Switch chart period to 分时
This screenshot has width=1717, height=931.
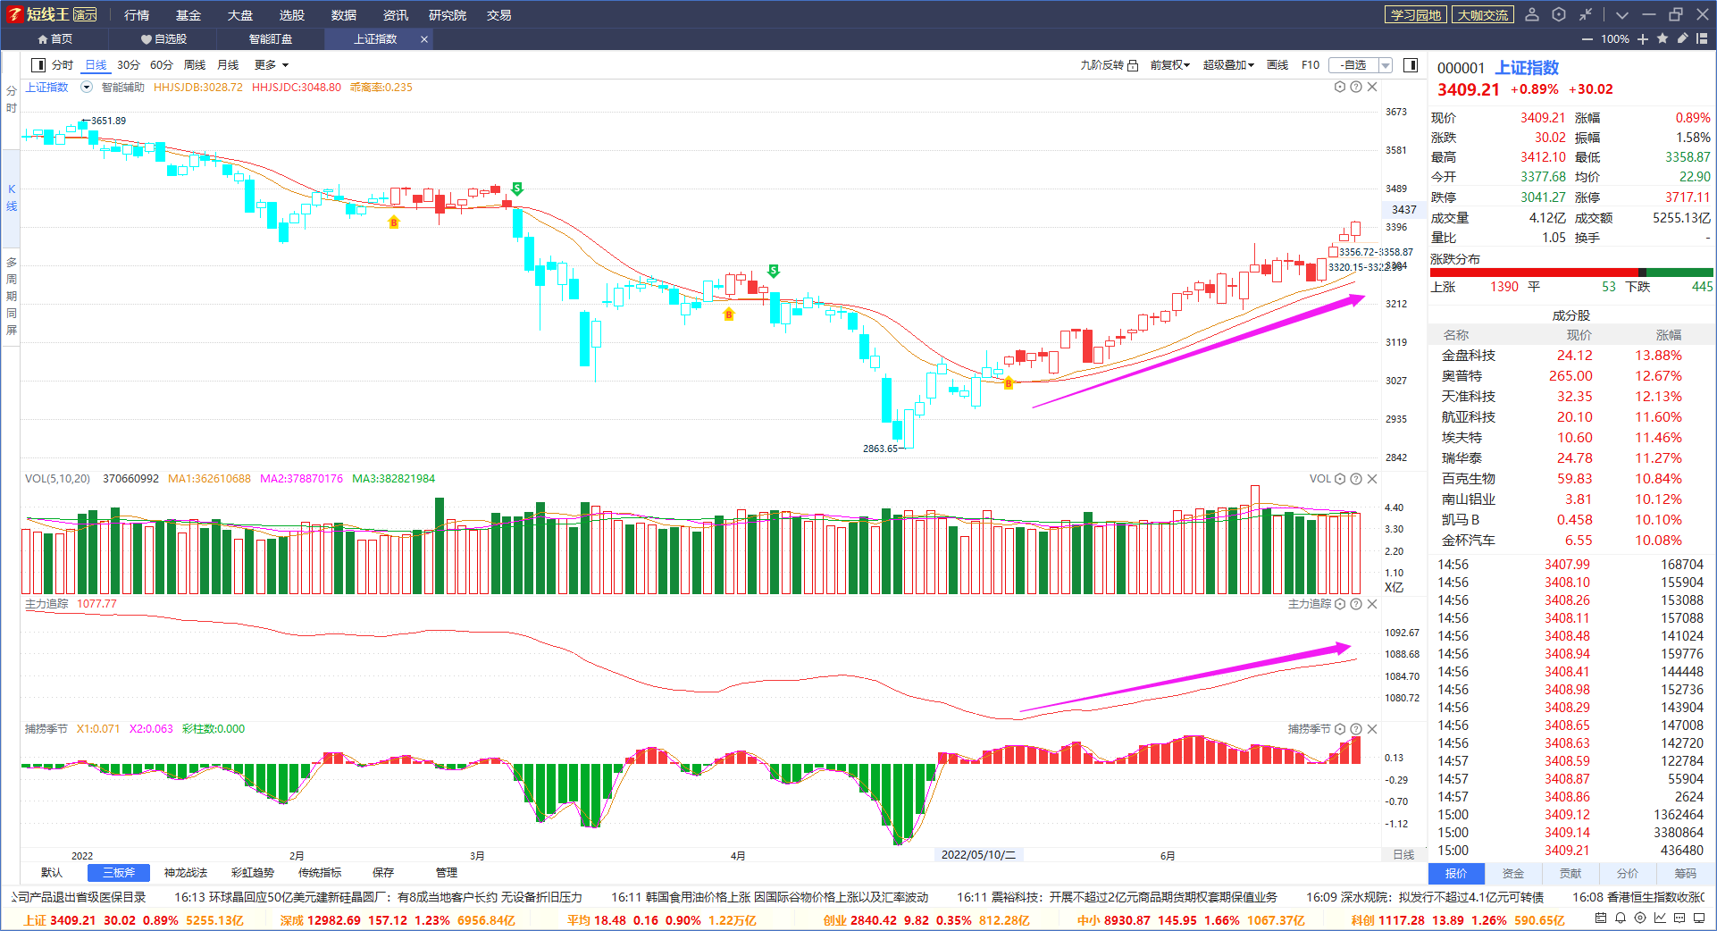coord(63,65)
